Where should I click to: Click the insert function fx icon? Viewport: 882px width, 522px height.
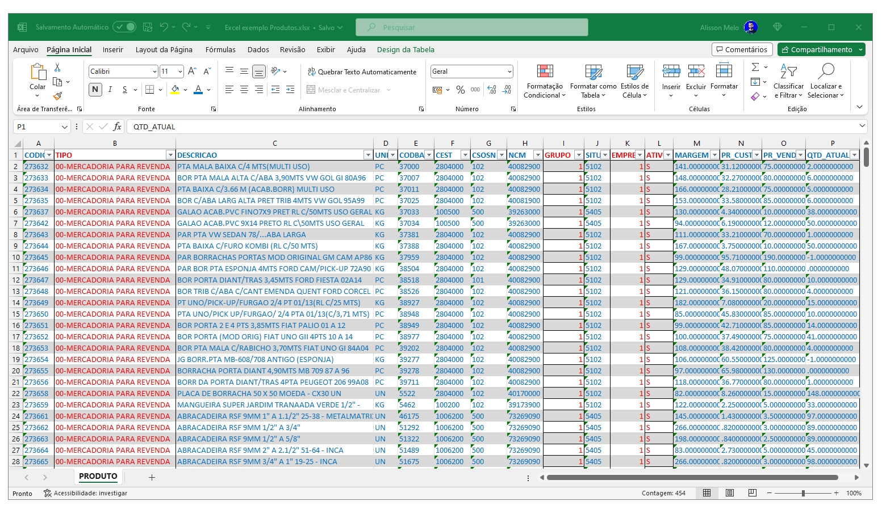coord(118,127)
